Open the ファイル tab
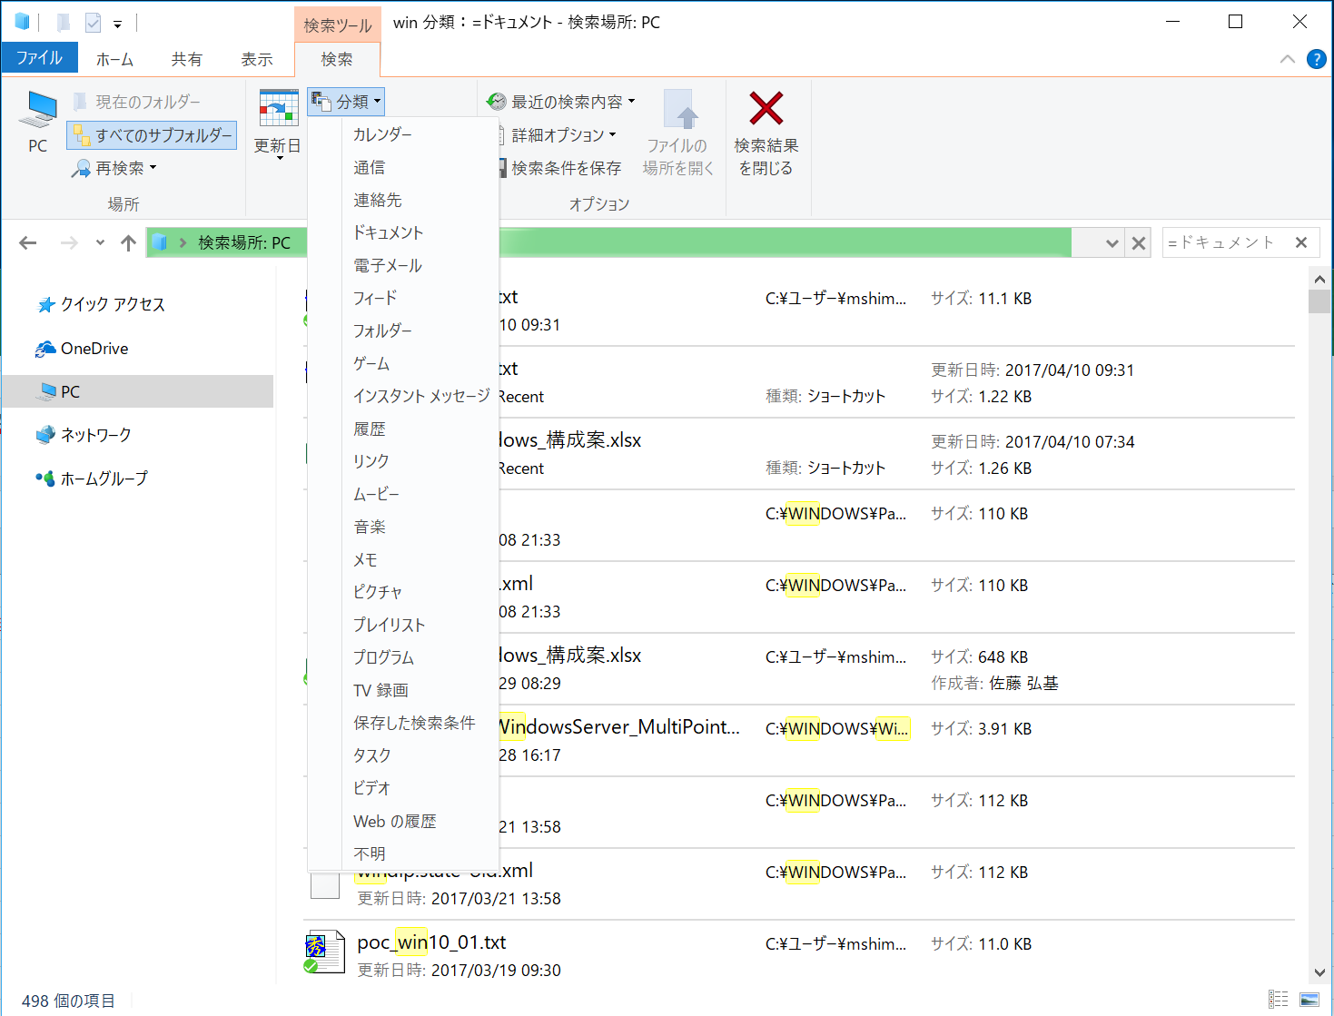The height and width of the screenshot is (1016, 1334). tap(39, 58)
